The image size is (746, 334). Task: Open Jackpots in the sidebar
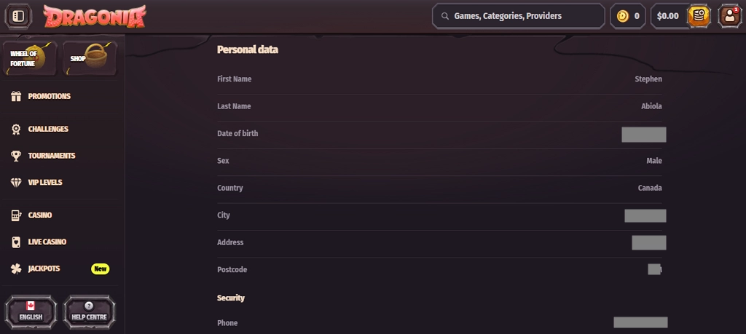click(x=44, y=269)
